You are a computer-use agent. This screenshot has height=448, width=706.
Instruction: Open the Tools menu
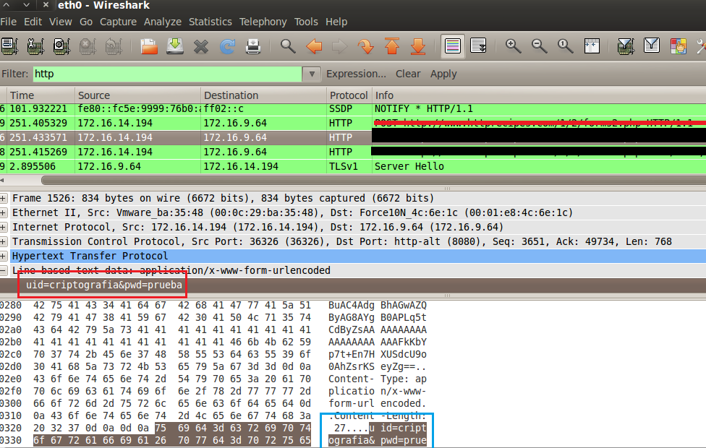click(x=306, y=22)
